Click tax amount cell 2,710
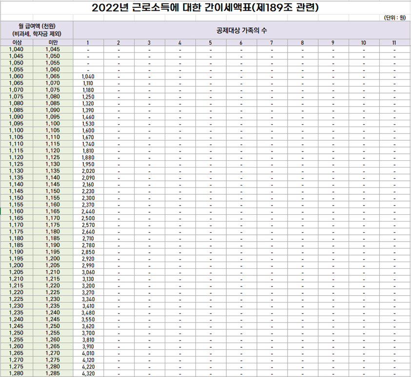The image size is (411, 377). click(x=88, y=239)
